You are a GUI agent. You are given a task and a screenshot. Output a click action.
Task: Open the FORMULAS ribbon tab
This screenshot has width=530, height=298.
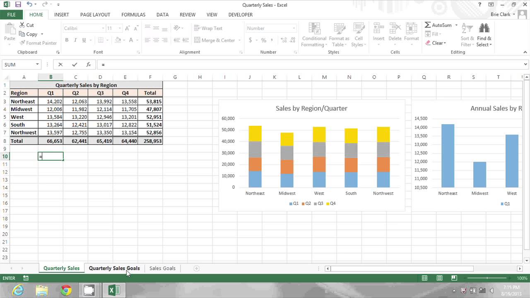pos(133,14)
